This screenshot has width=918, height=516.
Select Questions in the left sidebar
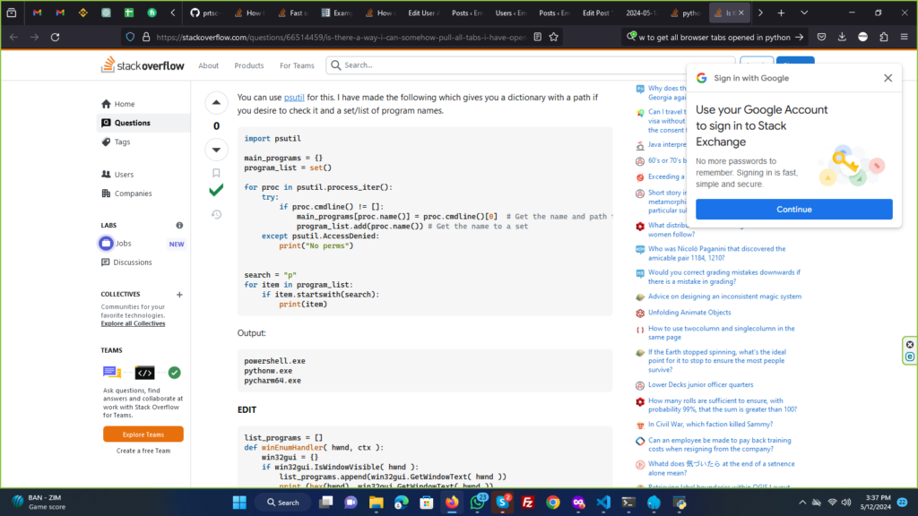[x=132, y=123]
